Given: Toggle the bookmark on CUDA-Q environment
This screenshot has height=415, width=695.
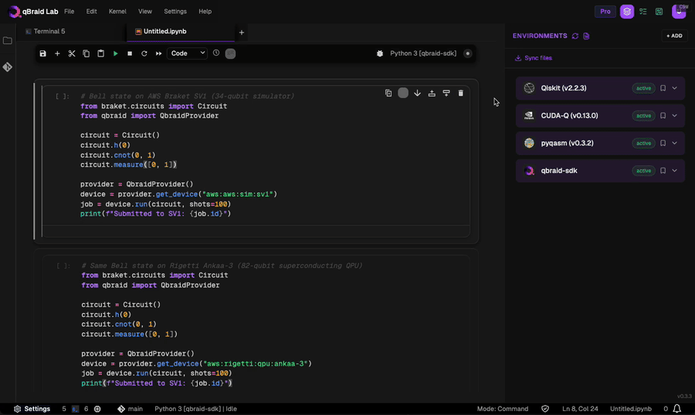Looking at the screenshot, I should (663, 116).
